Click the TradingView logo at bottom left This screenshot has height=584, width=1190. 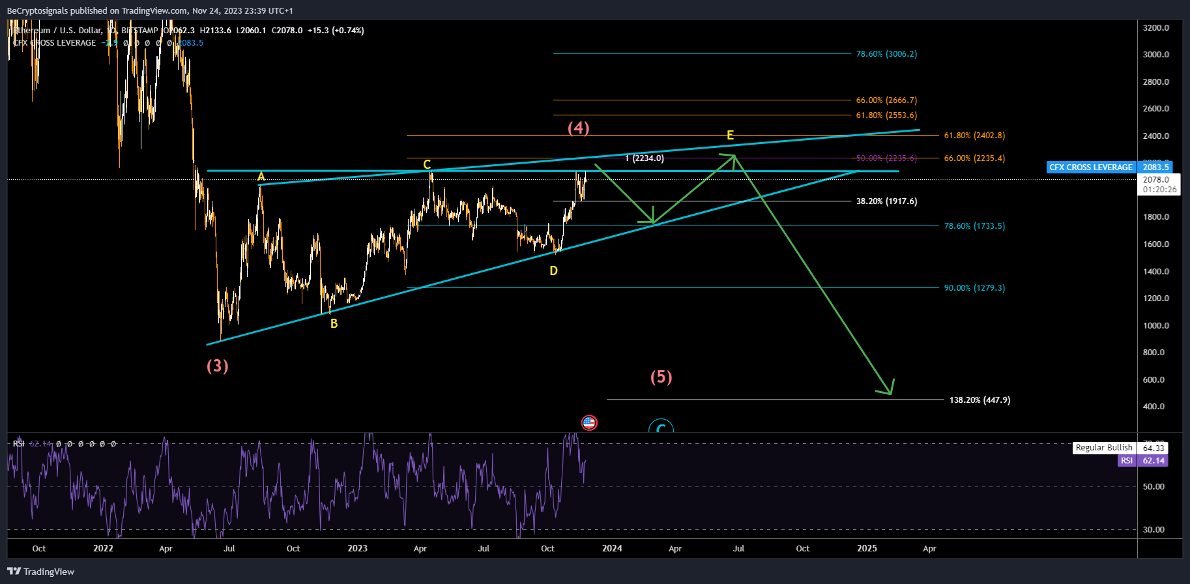click(x=40, y=572)
